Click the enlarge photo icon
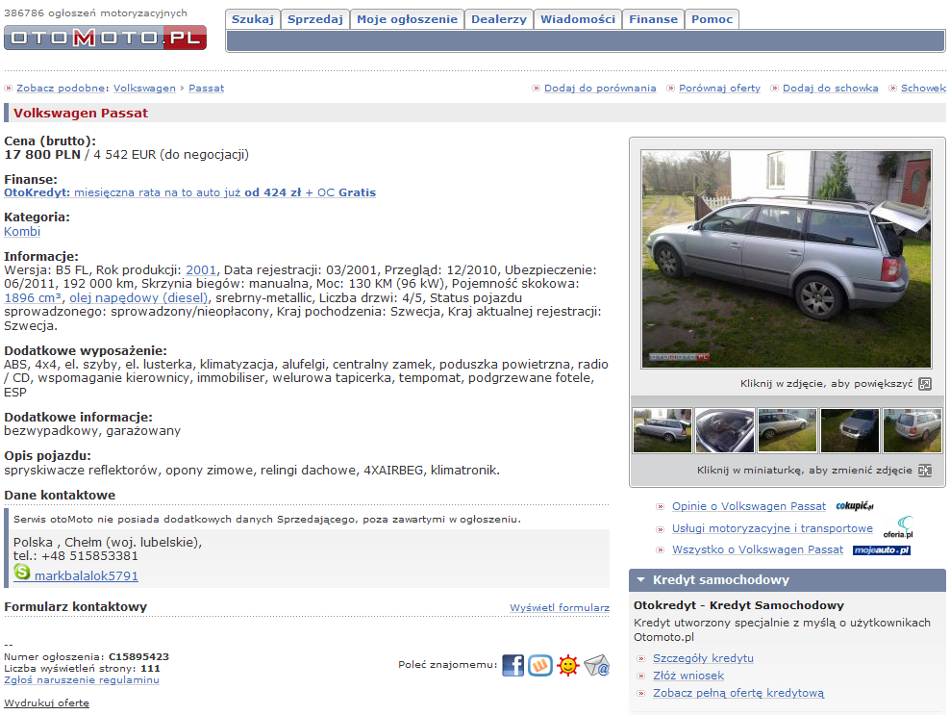 (x=925, y=384)
